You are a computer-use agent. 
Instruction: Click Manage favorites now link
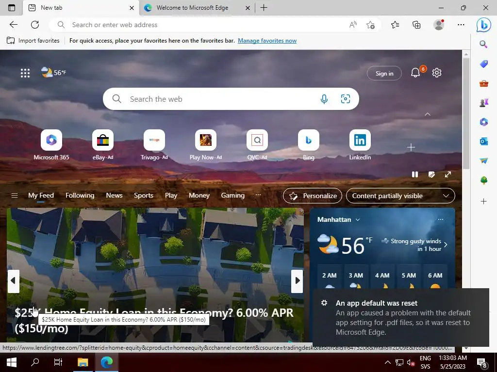(267, 41)
